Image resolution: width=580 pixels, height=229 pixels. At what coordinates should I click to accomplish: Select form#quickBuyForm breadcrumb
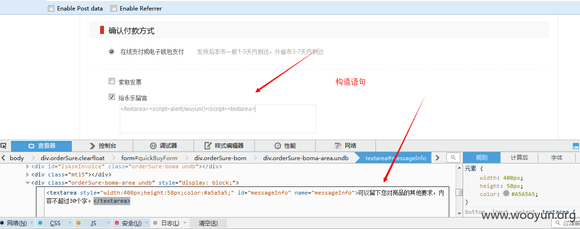[149, 158]
